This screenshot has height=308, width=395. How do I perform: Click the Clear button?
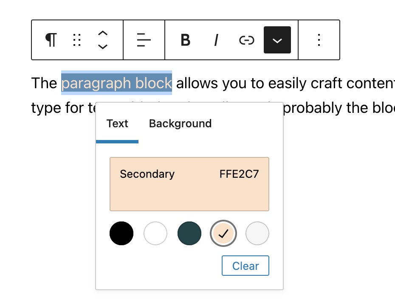(245, 266)
